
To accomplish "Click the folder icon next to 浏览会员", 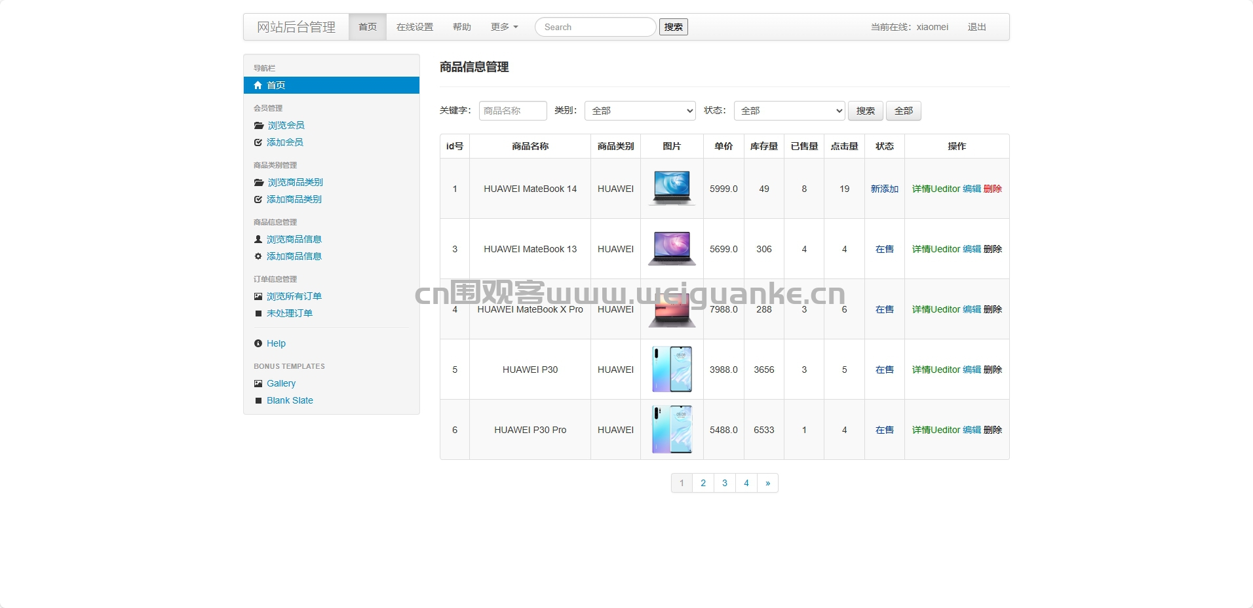I will (x=259, y=125).
